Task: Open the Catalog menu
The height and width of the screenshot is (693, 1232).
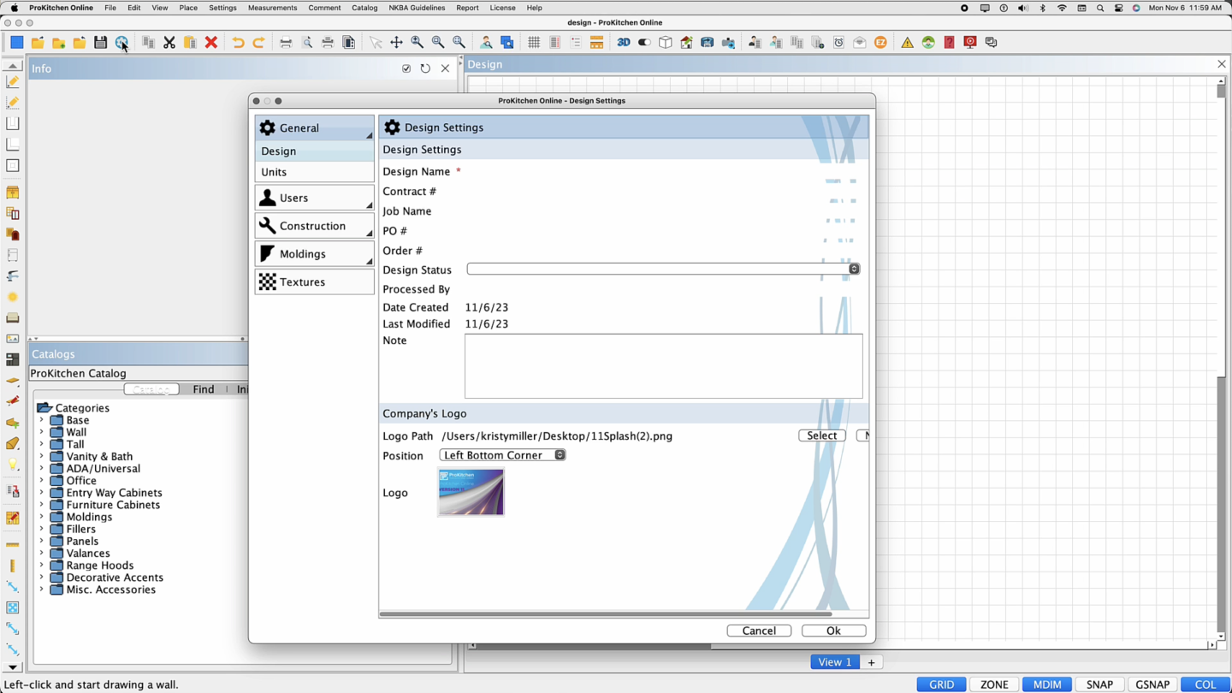Action: (x=364, y=8)
